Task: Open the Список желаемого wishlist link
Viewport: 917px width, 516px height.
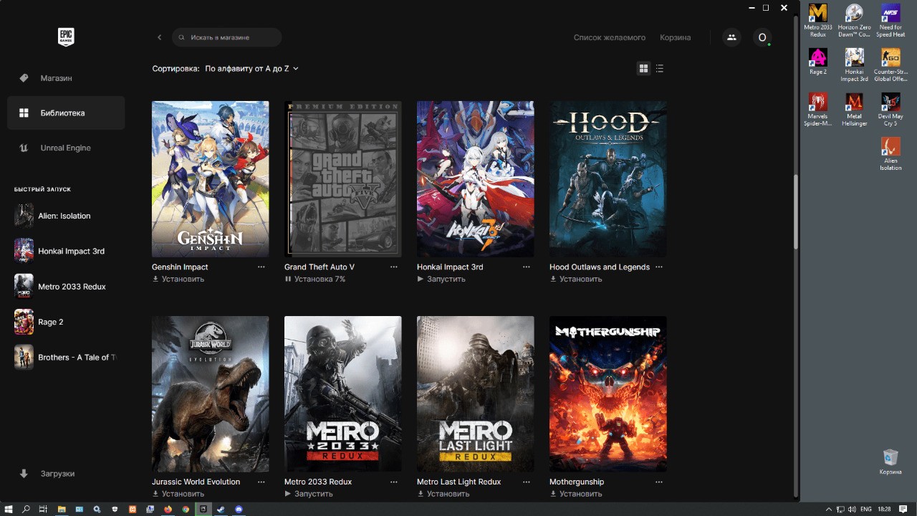Action: click(610, 37)
